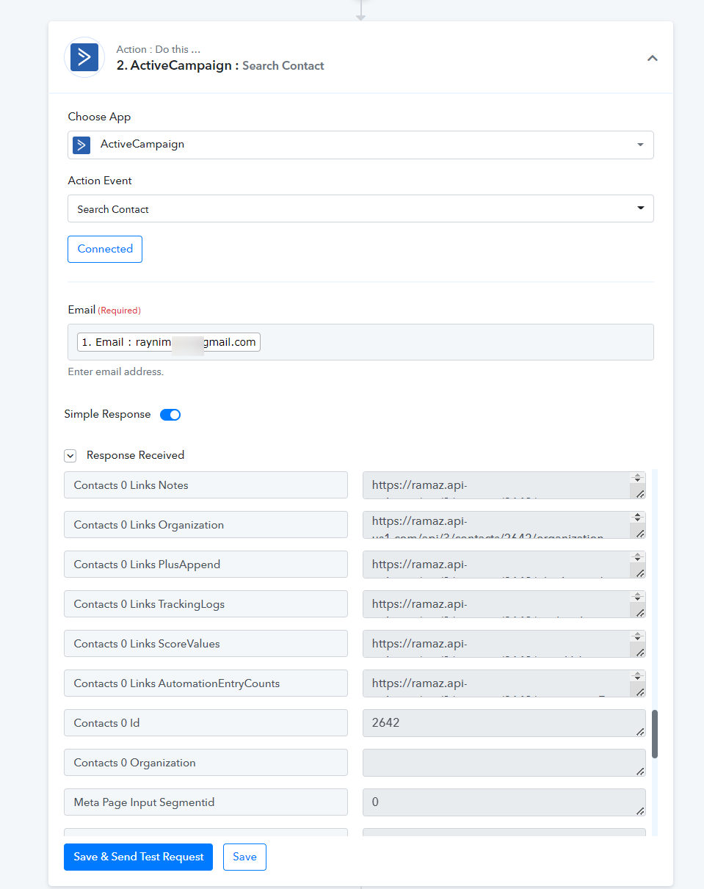Image resolution: width=704 pixels, height=889 pixels.
Task: Click the Contacts 0 Links Notes value box
Action: point(504,485)
